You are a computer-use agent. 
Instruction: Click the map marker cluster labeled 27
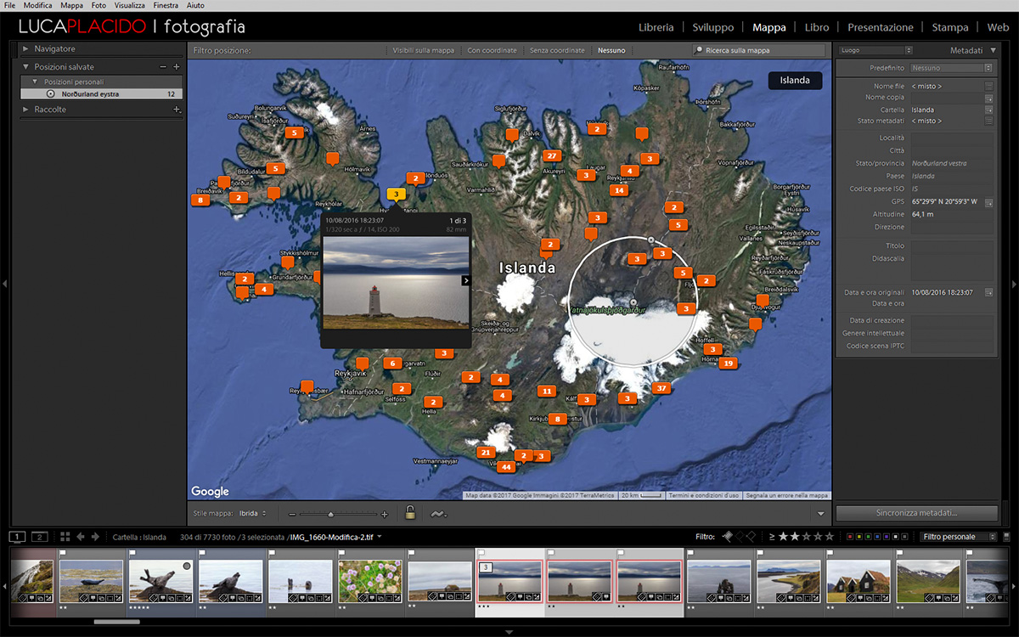(552, 155)
